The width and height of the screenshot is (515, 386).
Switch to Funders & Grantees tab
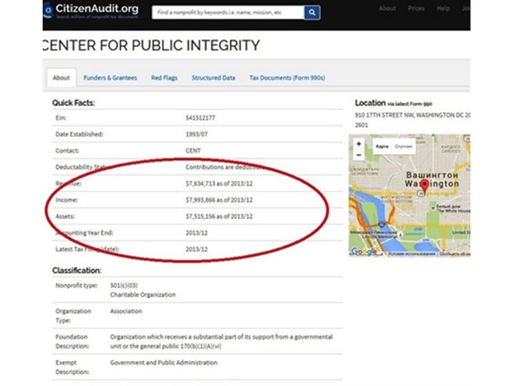click(110, 78)
